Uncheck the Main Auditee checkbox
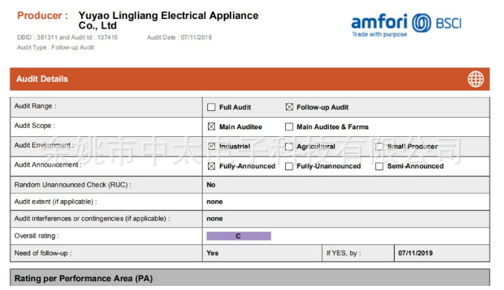 [x=211, y=127]
